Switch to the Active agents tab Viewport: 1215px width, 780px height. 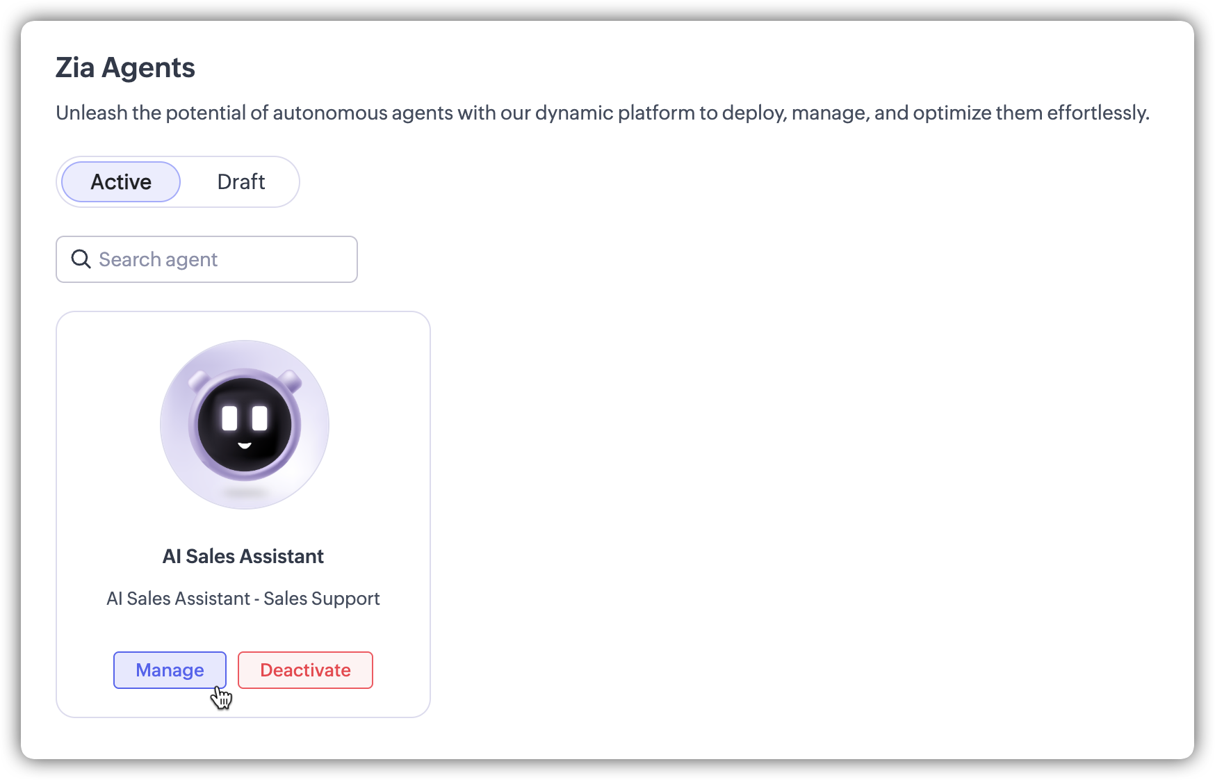121,182
